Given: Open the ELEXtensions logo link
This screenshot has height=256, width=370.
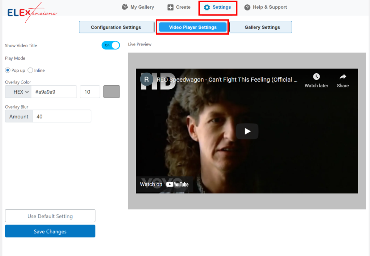Looking at the screenshot, I should 32,12.
